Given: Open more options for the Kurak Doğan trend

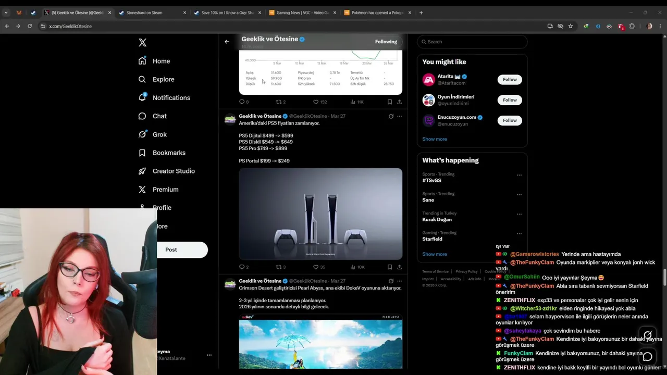Looking at the screenshot, I should coord(519,214).
